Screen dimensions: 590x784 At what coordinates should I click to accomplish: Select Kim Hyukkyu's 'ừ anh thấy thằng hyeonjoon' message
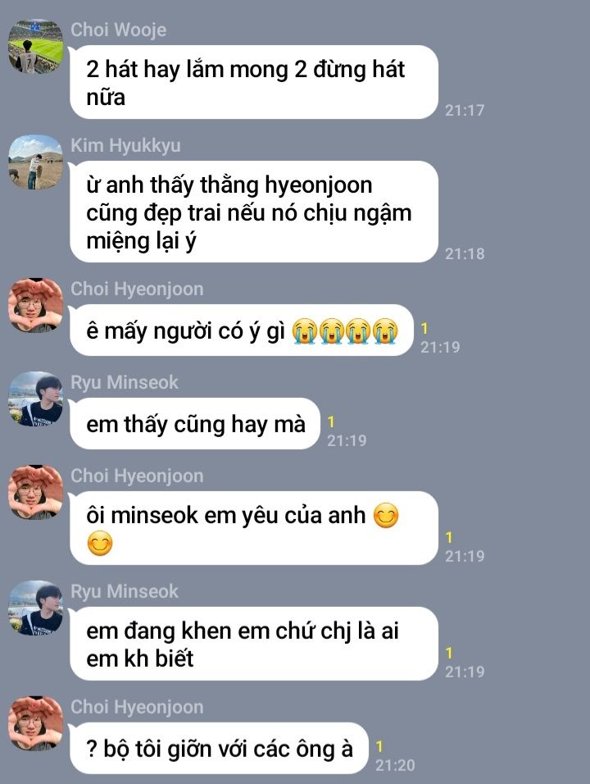coord(254,212)
